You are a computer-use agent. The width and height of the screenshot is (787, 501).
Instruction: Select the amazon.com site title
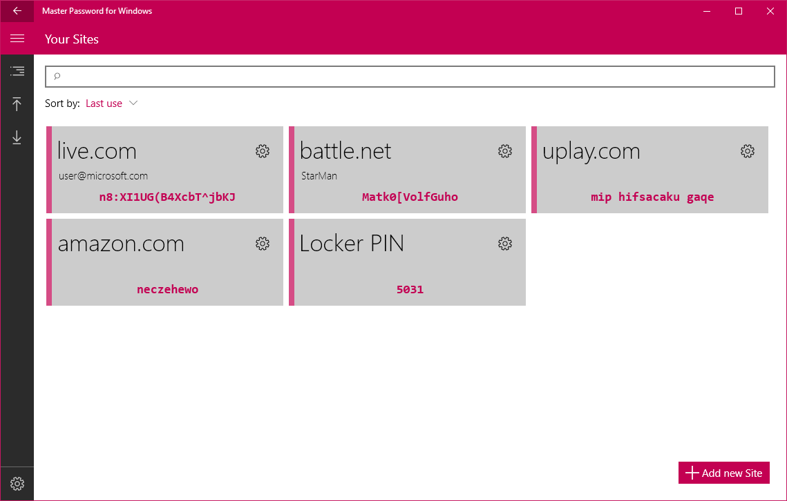[121, 244]
